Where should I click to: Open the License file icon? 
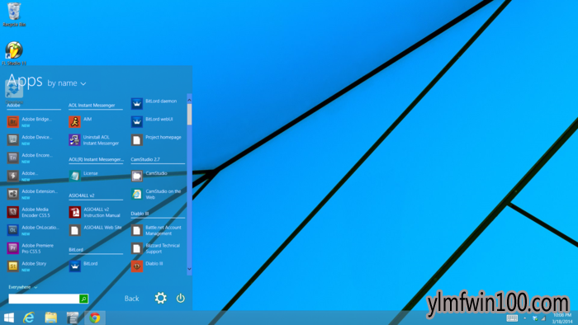click(x=75, y=176)
